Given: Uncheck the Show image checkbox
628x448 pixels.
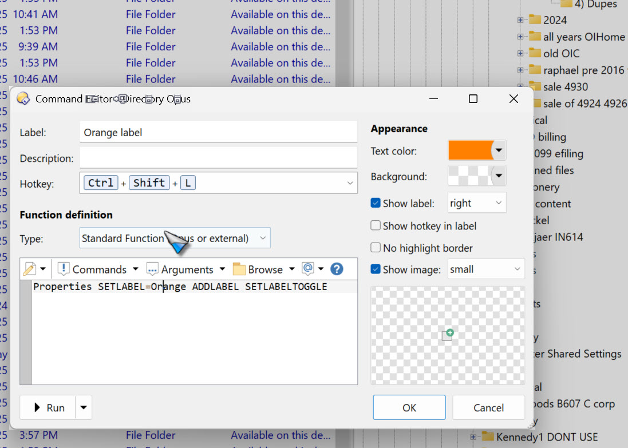Looking at the screenshot, I should coord(376,269).
